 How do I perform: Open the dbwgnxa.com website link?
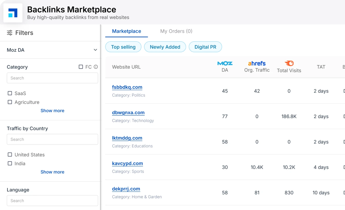(x=128, y=113)
